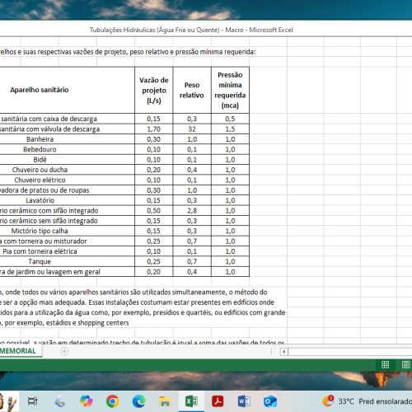This screenshot has height=412, width=412.
Task: Open Task View from the taskbar
Action: tap(32, 401)
